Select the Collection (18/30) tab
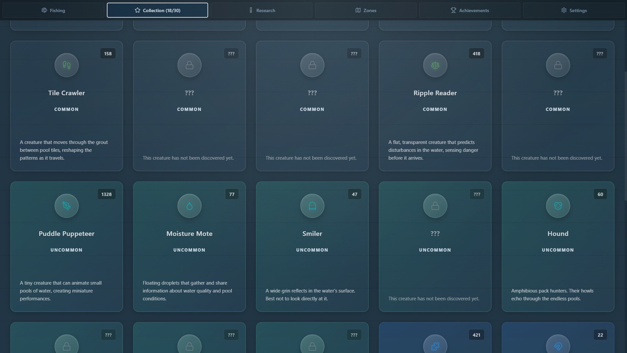 pyautogui.click(x=157, y=10)
